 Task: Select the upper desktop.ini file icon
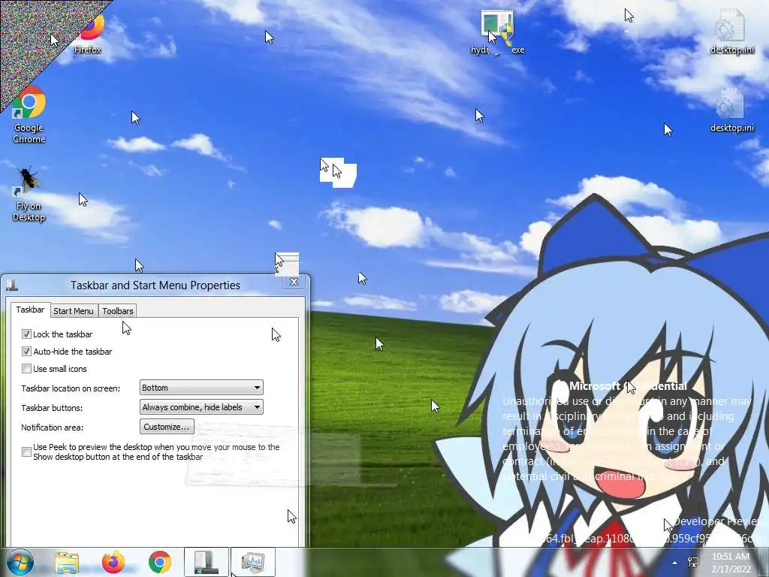coord(731,32)
